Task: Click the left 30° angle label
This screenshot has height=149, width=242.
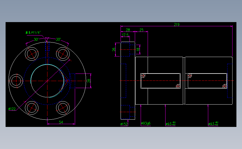Action: (x=36, y=39)
